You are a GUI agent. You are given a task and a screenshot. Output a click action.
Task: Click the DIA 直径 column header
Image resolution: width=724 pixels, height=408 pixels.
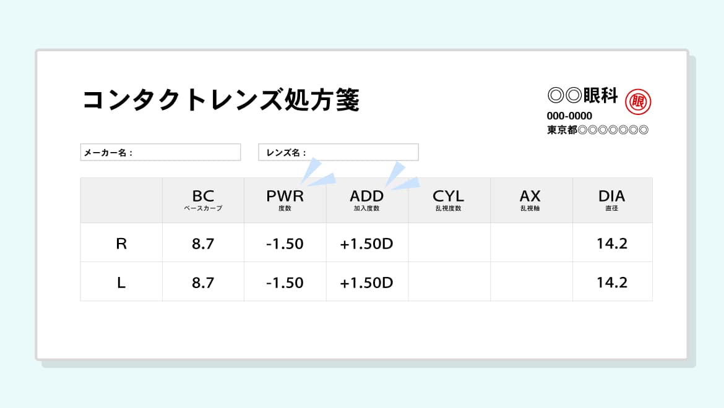612,200
